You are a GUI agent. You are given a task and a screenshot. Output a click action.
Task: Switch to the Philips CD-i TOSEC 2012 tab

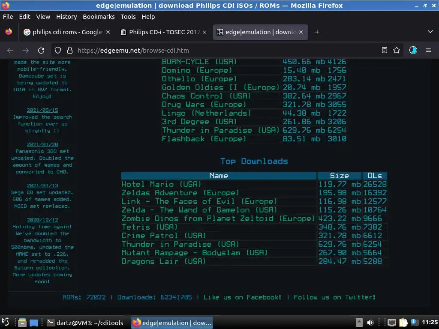click(x=164, y=32)
